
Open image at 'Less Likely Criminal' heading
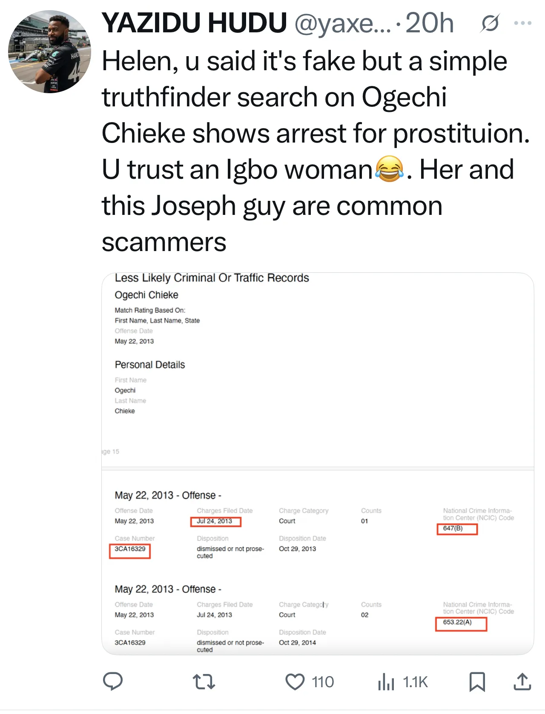pos(212,278)
